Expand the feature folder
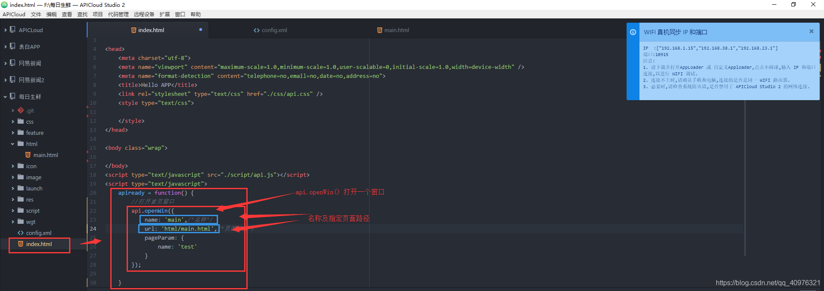 pyautogui.click(x=13, y=133)
